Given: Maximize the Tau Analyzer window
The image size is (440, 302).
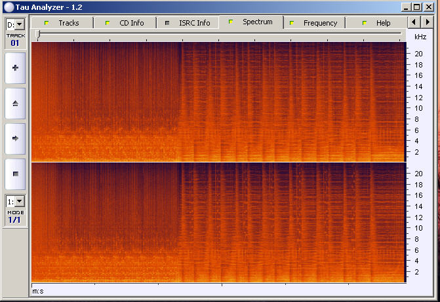Looking at the screenshot, I should click(417, 7).
